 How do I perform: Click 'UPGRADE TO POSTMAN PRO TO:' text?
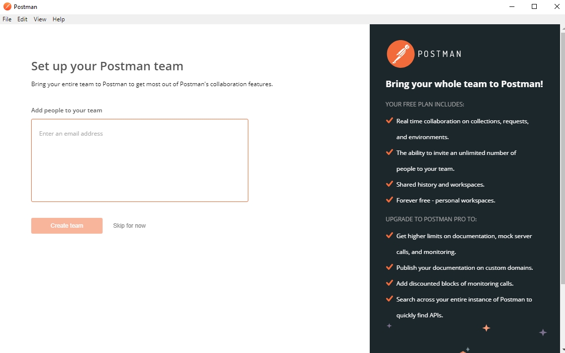pyautogui.click(x=431, y=219)
